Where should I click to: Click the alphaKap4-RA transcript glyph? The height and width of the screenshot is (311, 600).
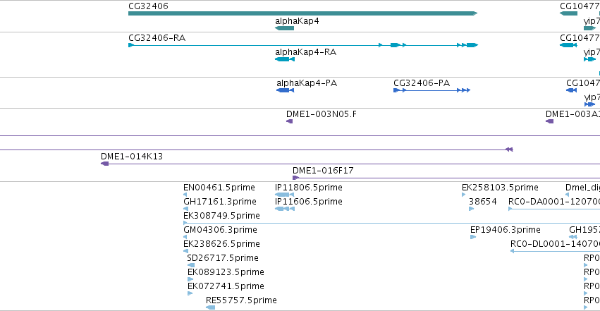tap(285, 59)
